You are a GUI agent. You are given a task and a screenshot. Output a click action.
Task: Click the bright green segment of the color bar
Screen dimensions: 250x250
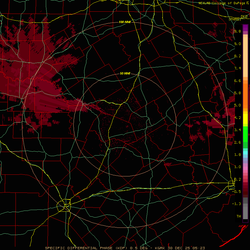[245, 134]
